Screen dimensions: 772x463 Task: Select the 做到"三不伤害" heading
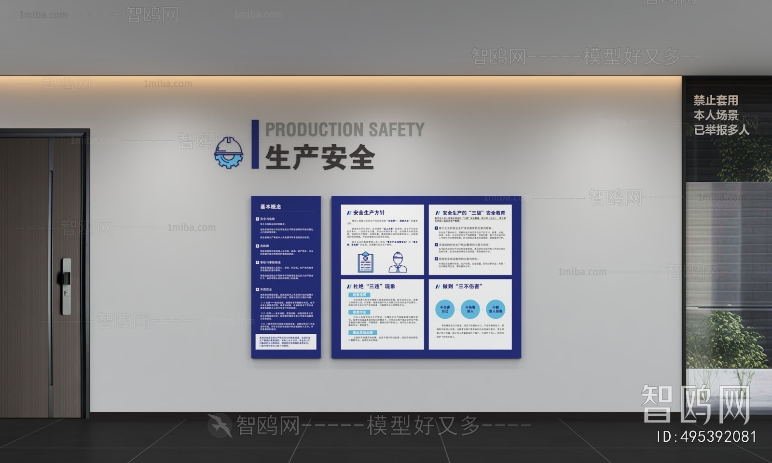pos(462,286)
